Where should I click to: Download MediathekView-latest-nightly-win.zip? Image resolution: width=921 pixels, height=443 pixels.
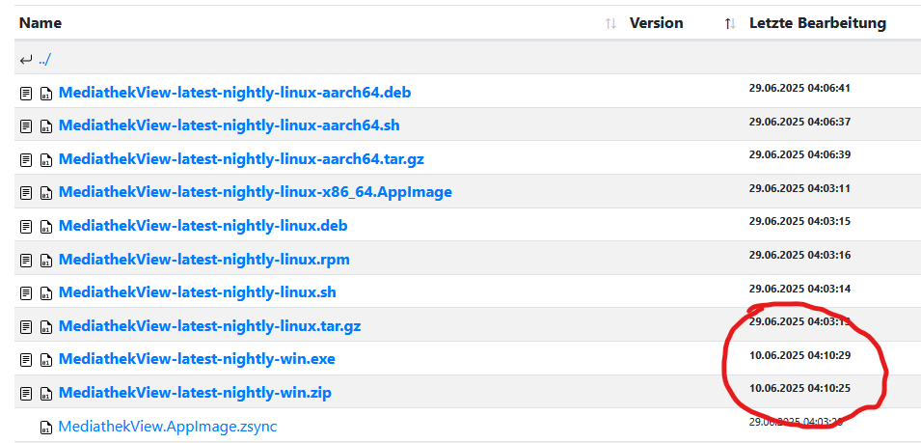[x=195, y=393]
